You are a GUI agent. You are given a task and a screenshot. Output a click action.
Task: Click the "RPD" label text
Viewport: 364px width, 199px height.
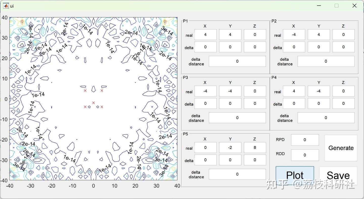coord(280,140)
